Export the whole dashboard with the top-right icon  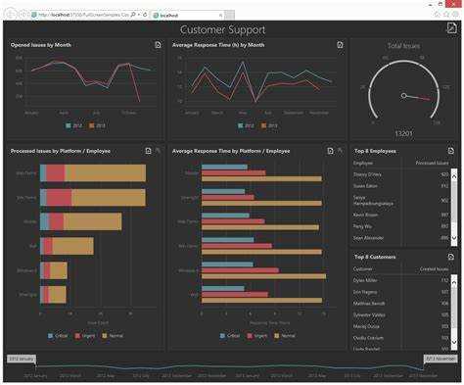click(x=451, y=28)
